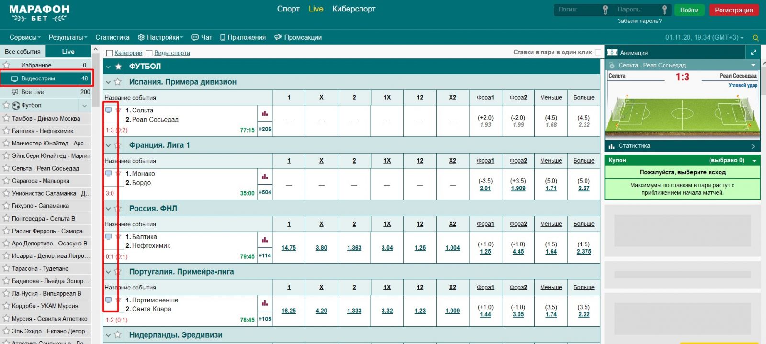Add Балтика match to favorites star

(x=118, y=236)
